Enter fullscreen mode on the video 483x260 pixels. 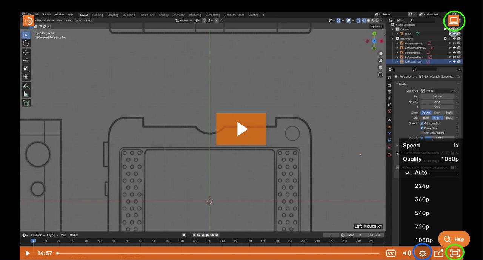[455, 253]
